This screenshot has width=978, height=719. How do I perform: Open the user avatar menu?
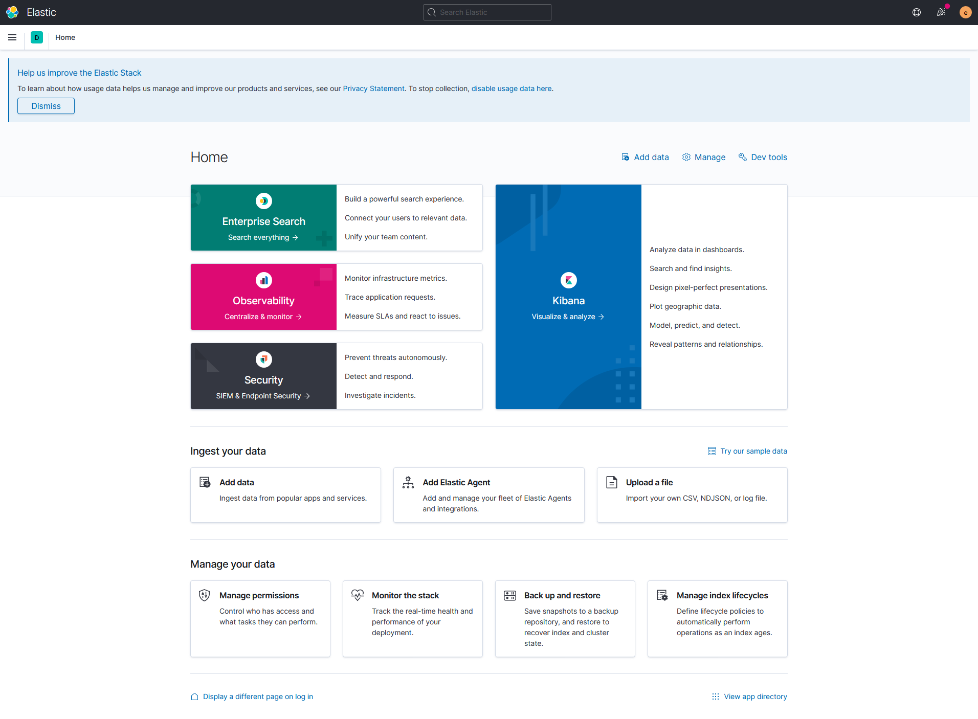(x=965, y=12)
